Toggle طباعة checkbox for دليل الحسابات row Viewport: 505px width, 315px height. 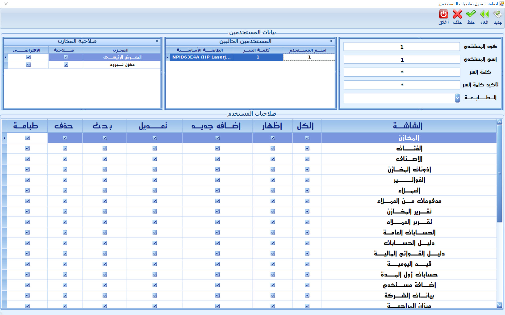coord(27,243)
